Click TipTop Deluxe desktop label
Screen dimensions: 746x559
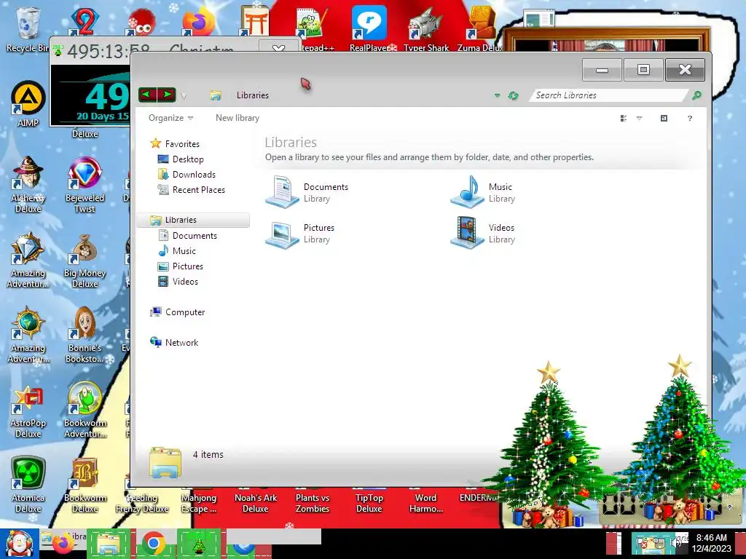coord(369,503)
